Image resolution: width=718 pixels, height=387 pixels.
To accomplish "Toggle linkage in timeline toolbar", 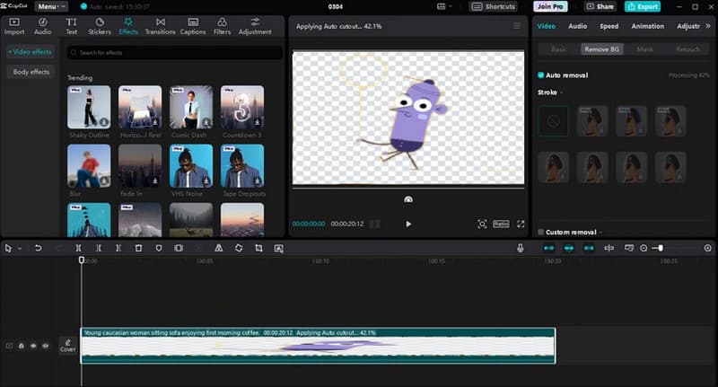I will (x=589, y=248).
